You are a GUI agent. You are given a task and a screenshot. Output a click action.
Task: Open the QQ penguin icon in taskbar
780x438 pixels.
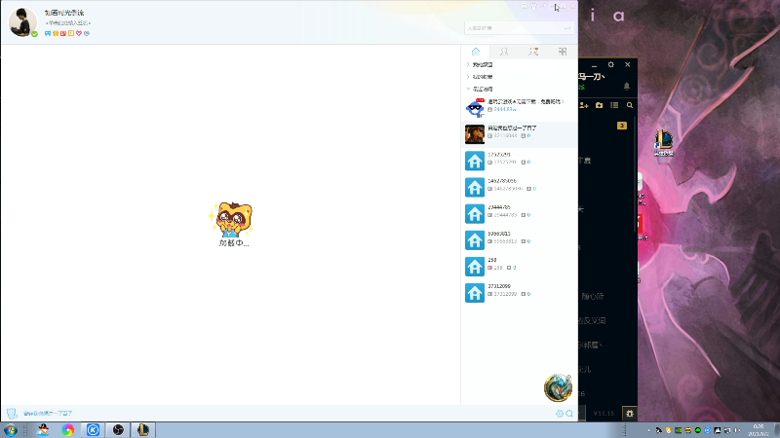pos(43,429)
